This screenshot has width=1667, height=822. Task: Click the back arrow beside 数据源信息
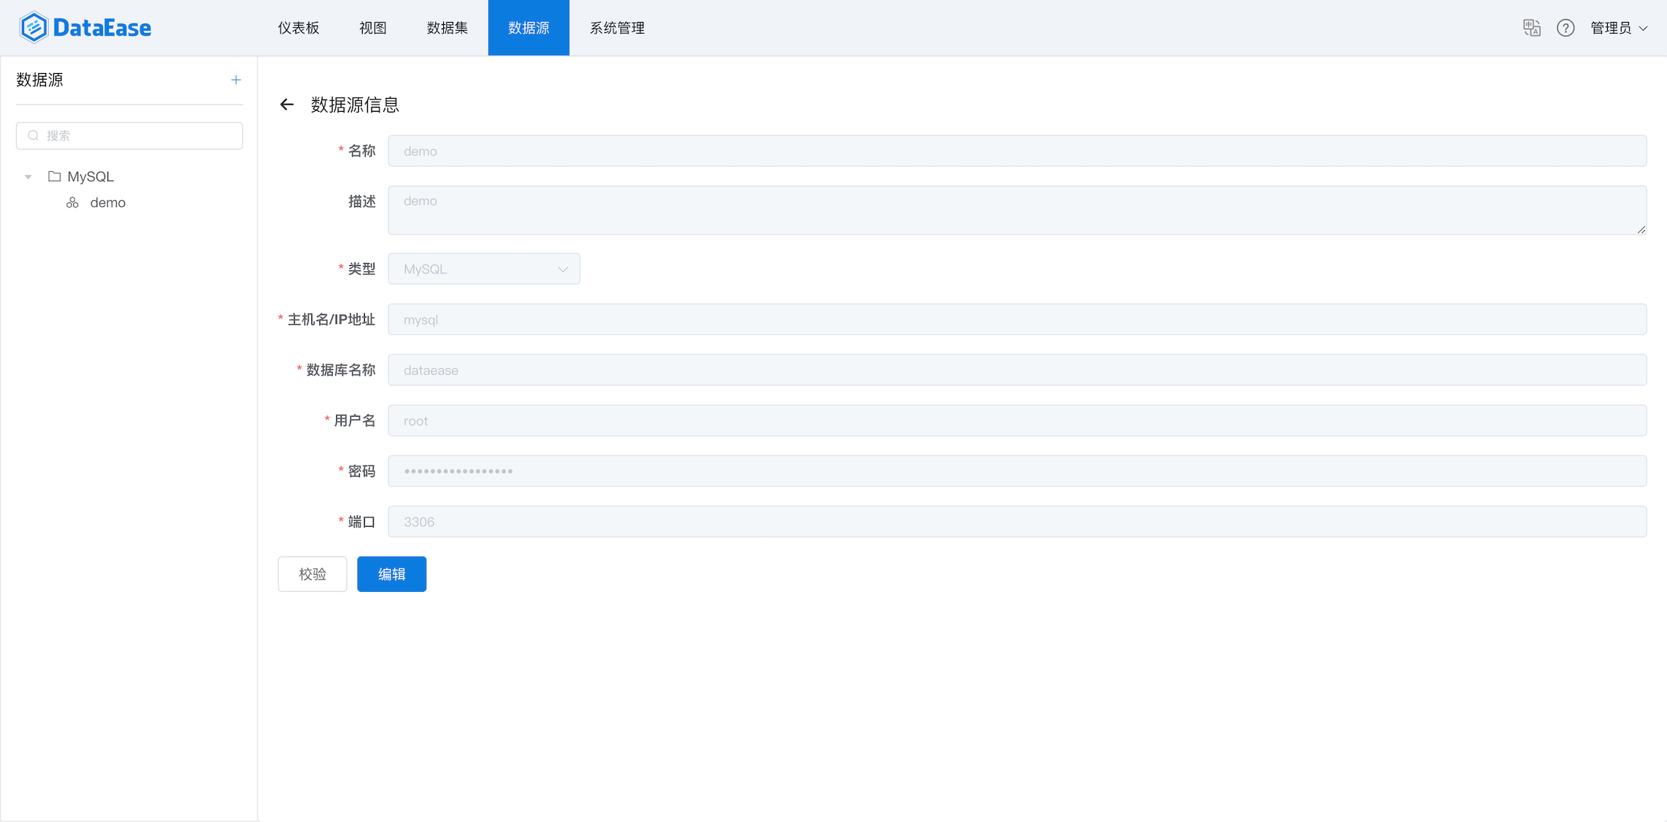coord(287,104)
